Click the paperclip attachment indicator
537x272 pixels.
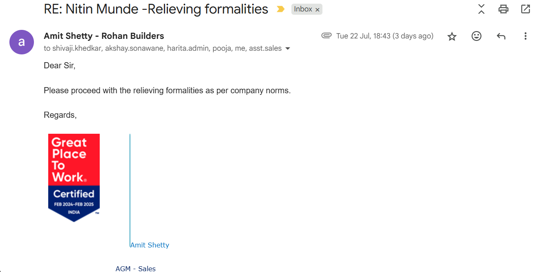[x=326, y=36]
